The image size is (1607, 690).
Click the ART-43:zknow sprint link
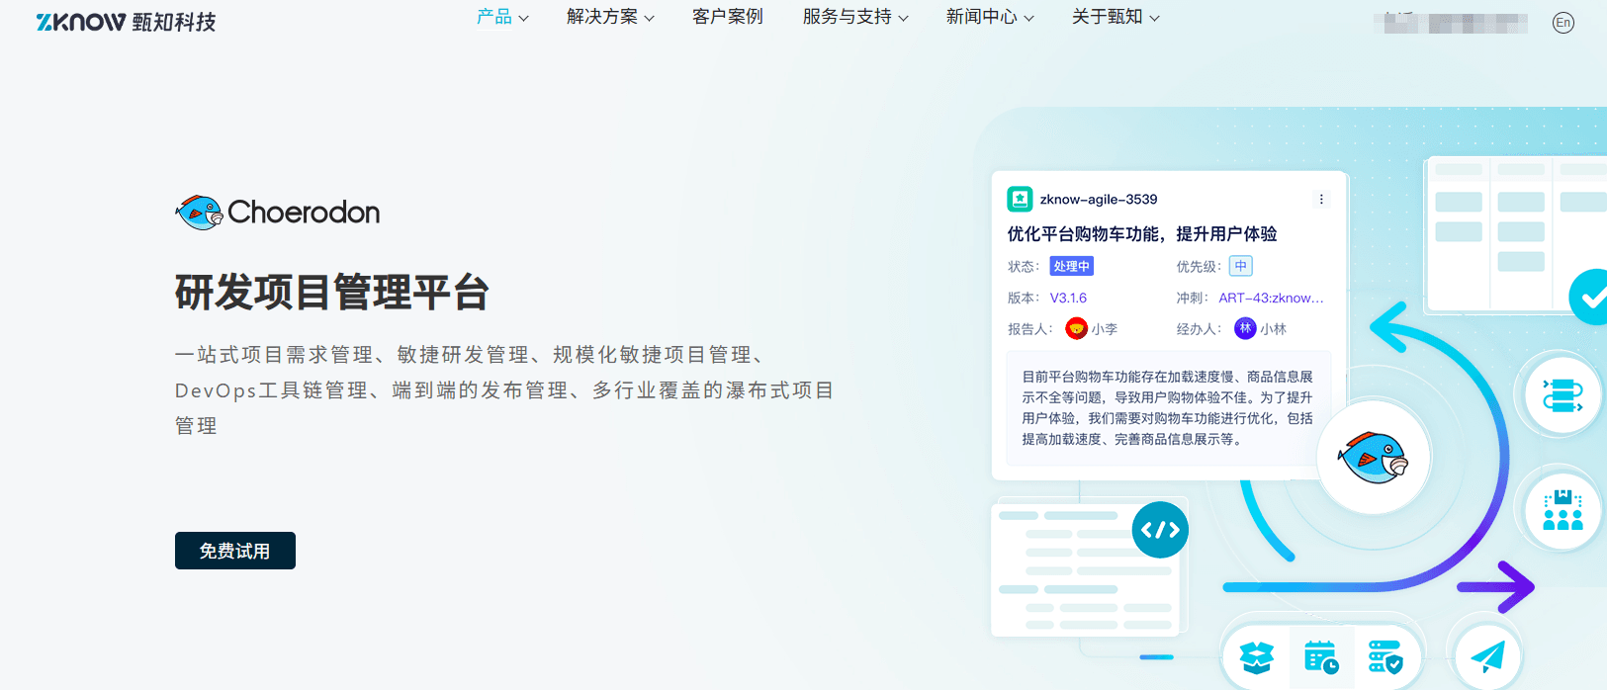tap(1271, 298)
